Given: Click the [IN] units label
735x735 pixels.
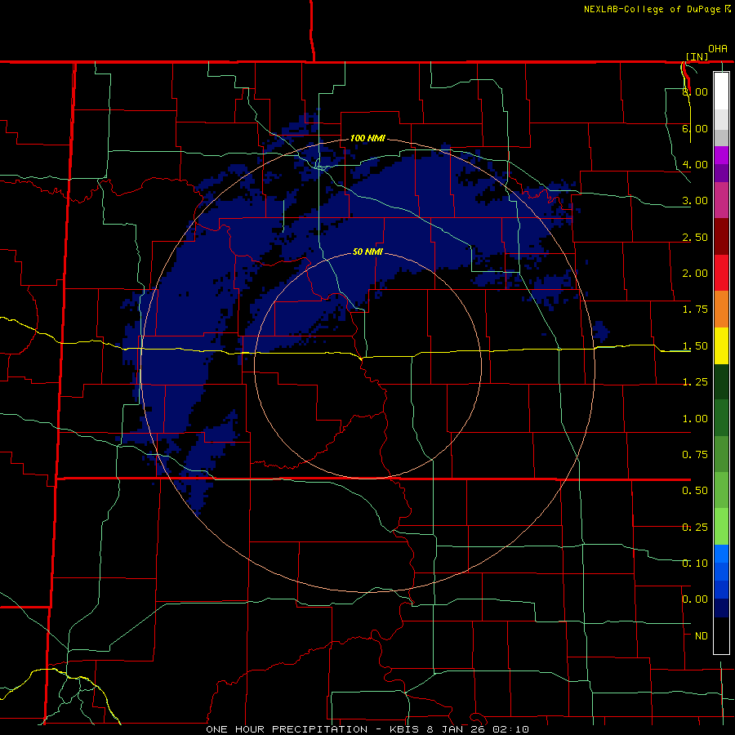Looking at the screenshot, I should point(697,56).
